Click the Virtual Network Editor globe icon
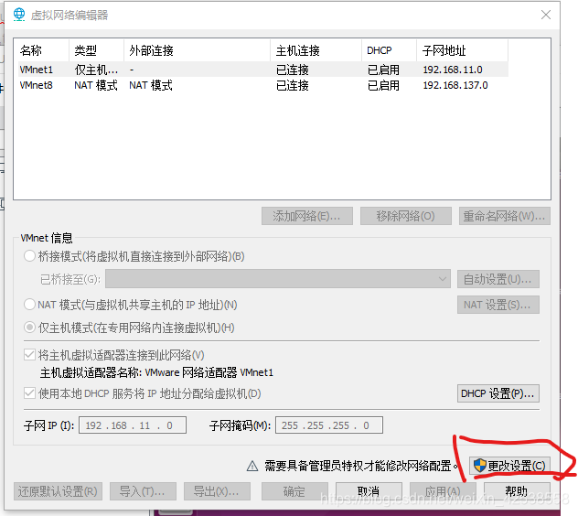 coord(19,15)
